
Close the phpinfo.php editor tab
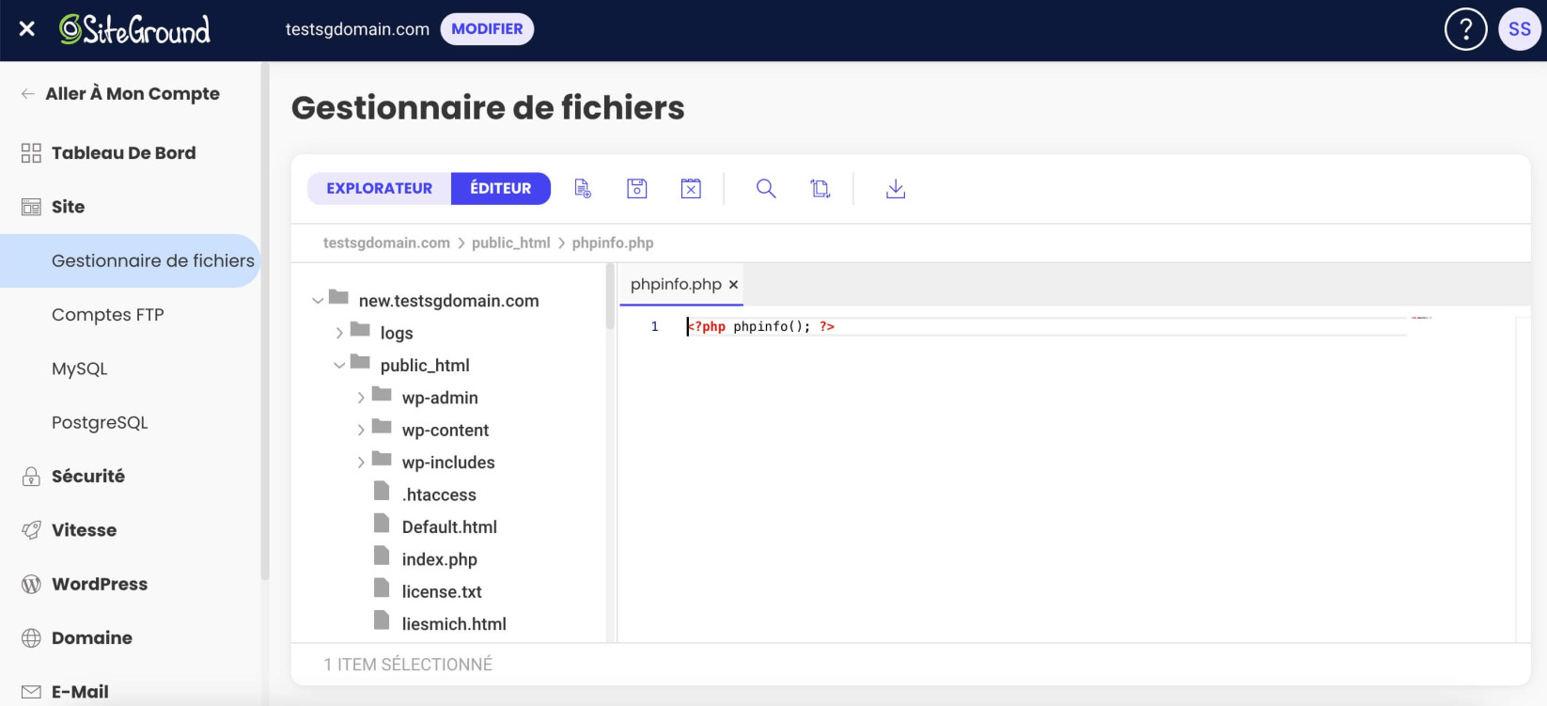(x=733, y=285)
